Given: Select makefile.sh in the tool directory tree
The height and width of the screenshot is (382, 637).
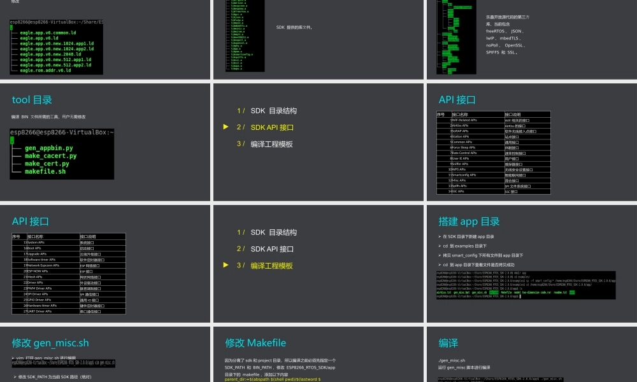Looking at the screenshot, I should [x=45, y=172].
